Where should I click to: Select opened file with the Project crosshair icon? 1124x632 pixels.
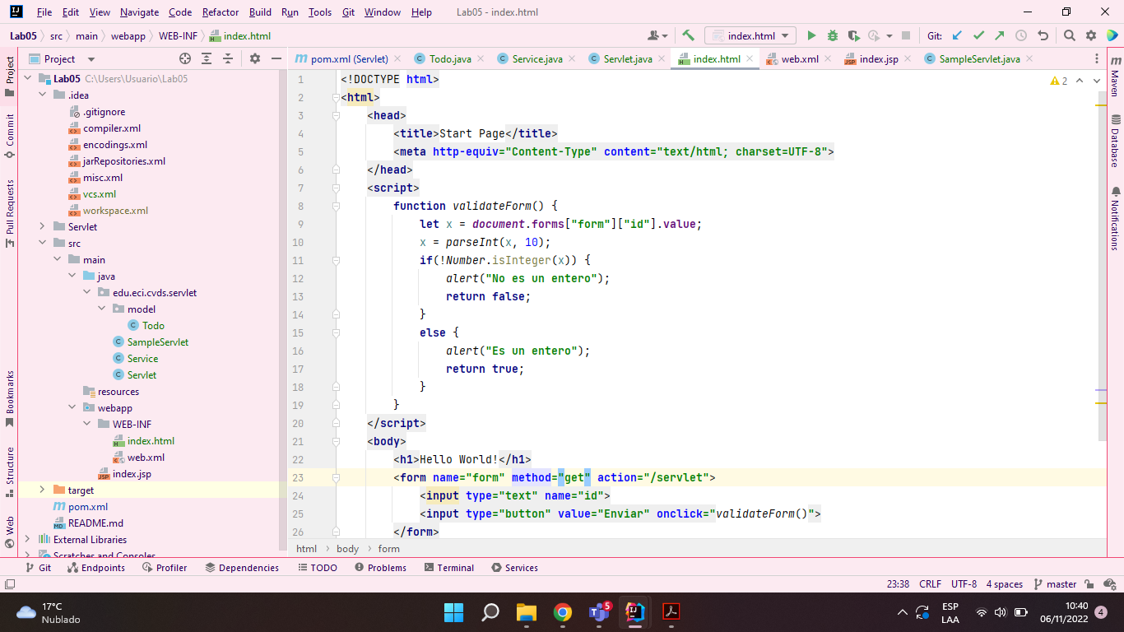[185, 58]
